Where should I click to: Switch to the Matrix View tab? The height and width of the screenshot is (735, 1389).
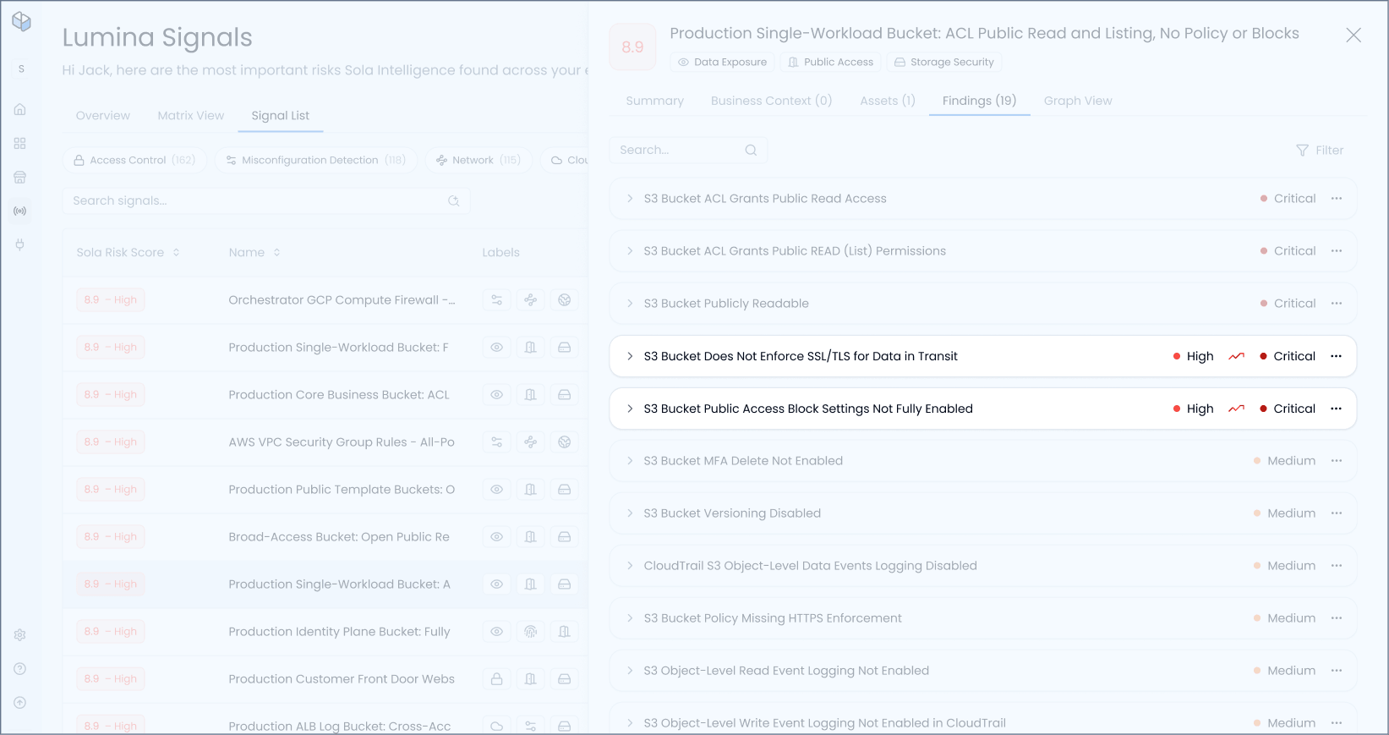(x=191, y=116)
